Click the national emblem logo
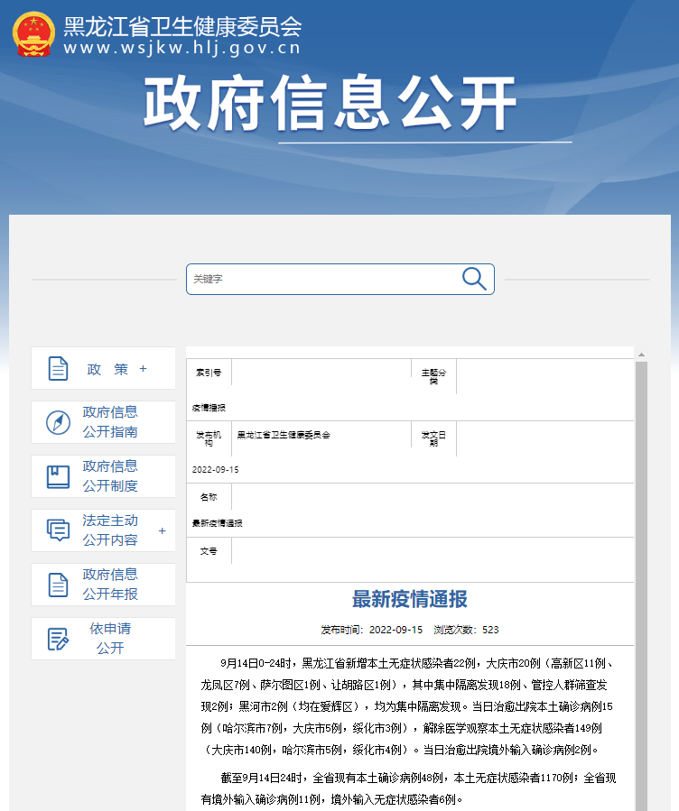Viewport: 679px width, 811px height. (x=33, y=34)
